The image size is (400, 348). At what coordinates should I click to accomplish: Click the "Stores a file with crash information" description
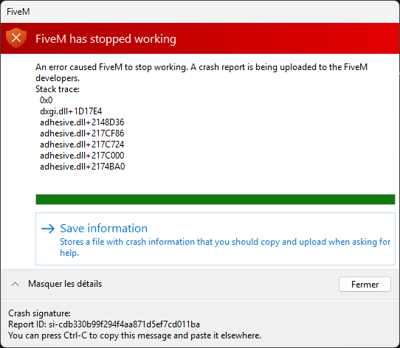coord(225,247)
